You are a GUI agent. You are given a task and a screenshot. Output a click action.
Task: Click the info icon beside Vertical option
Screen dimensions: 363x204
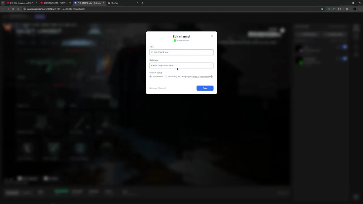212,76
